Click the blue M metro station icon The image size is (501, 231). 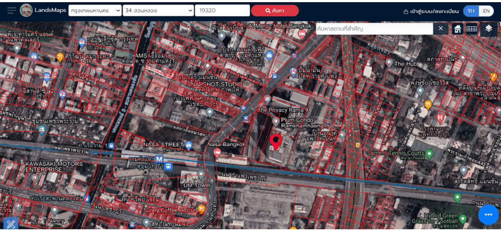tap(159, 158)
